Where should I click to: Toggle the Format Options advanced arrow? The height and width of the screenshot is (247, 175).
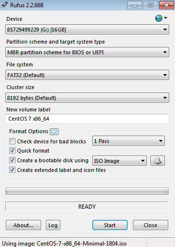pos(54,132)
